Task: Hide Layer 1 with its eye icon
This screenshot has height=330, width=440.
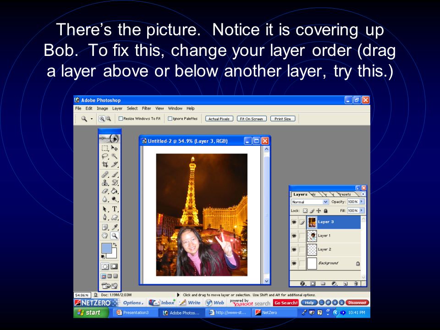Action: [294, 236]
